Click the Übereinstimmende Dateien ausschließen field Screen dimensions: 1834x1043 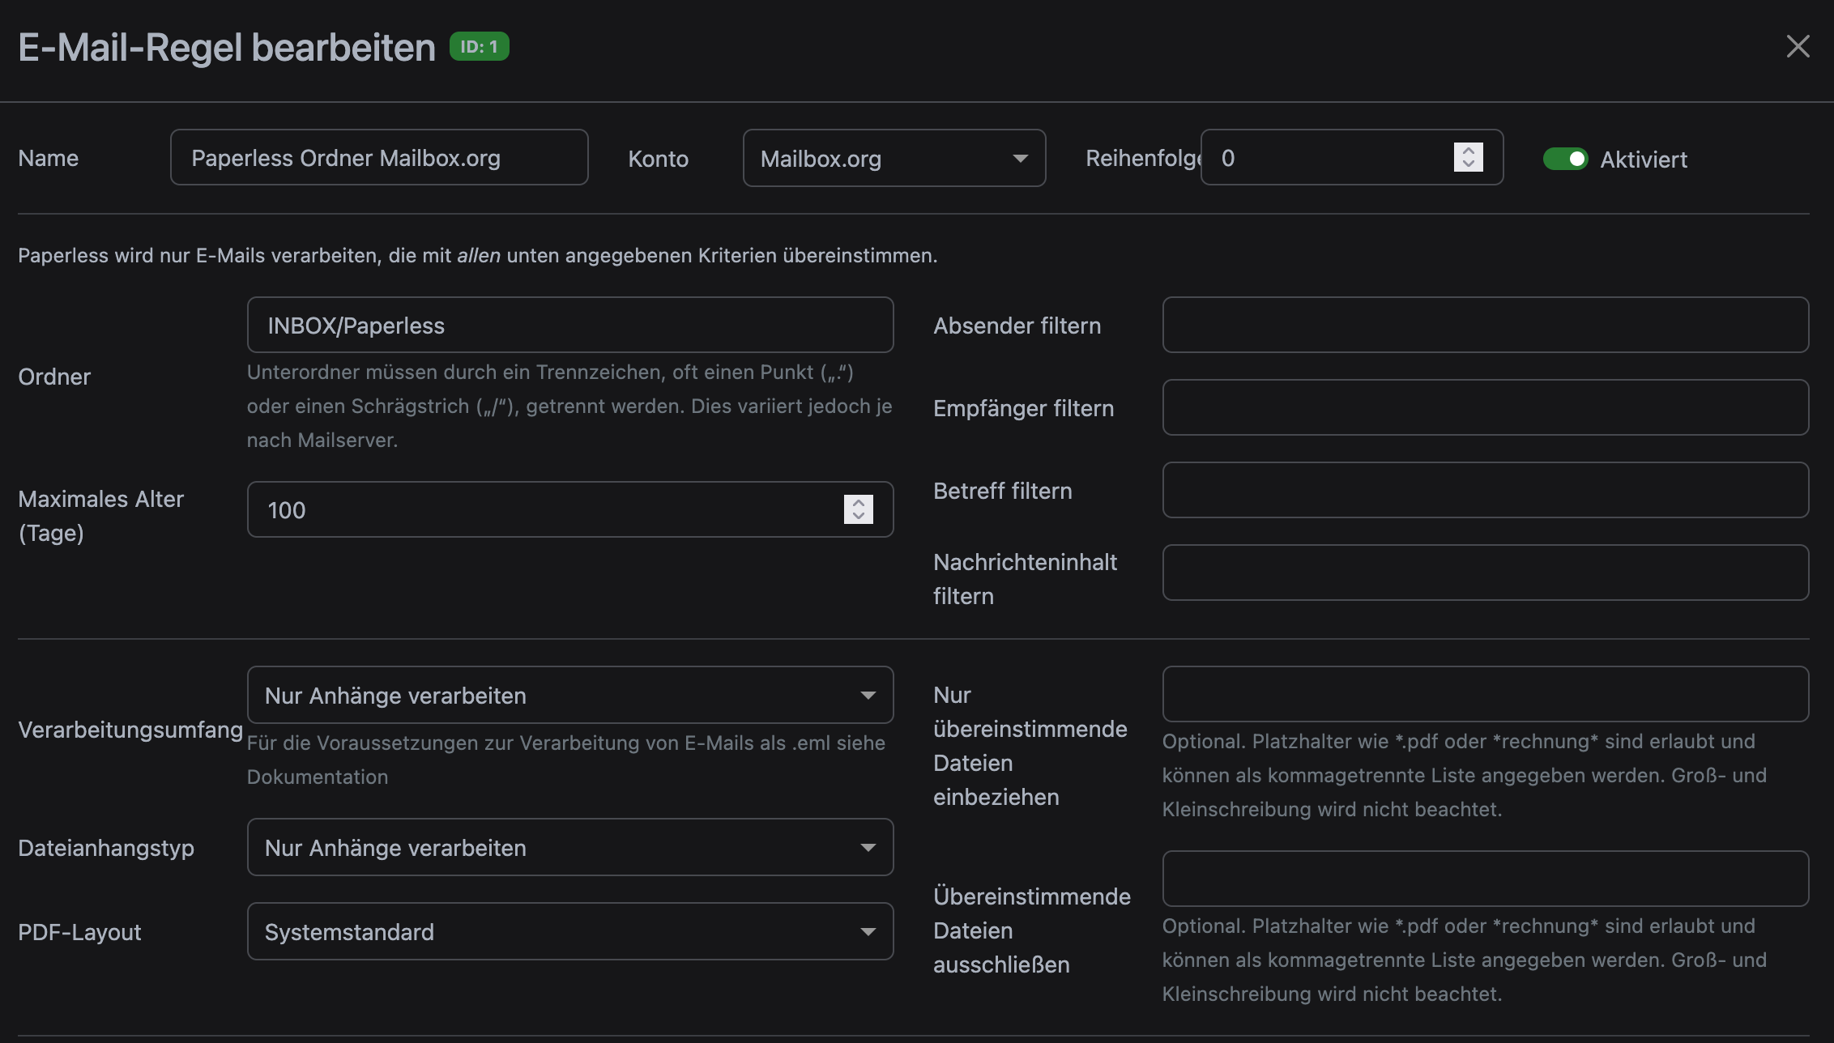(x=1485, y=879)
